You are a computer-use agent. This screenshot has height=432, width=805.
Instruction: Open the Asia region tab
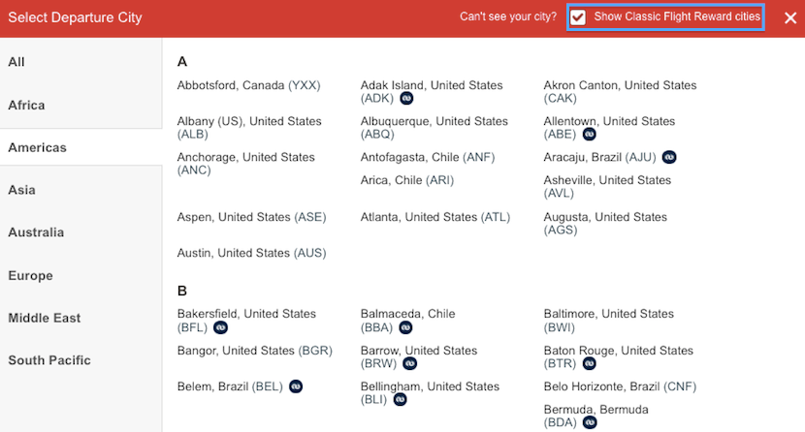click(22, 190)
